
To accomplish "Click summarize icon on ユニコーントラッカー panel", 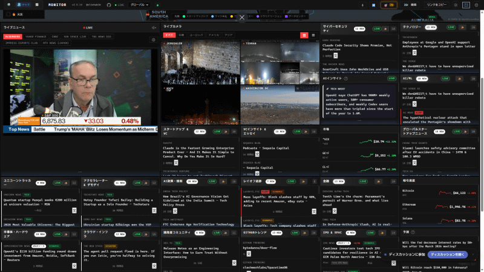I will [66, 183].
